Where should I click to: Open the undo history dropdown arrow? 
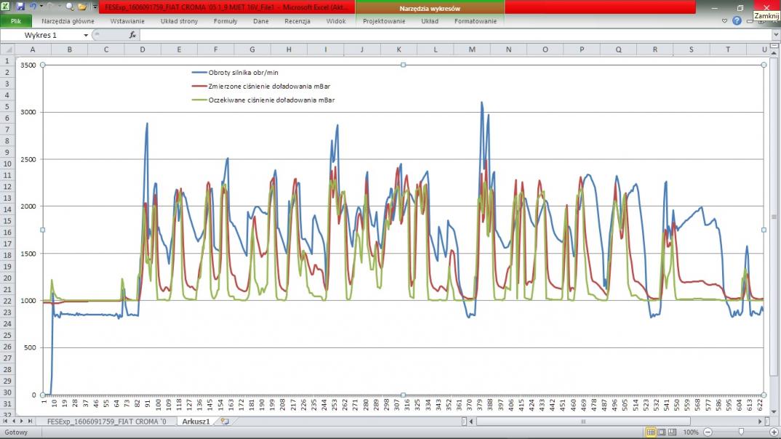[x=41, y=7]
